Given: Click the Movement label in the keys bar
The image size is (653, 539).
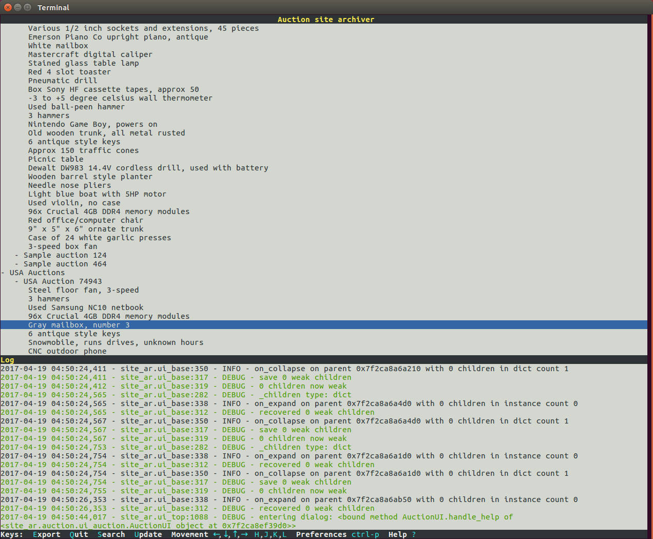Looking at the screenshot, I should click(190, 534).
